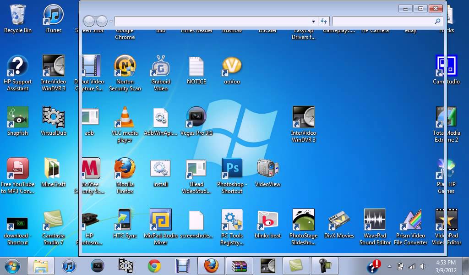Open VirtualDub film-gear icon on taskbar
469x275 pixels.
pos(126,266)
